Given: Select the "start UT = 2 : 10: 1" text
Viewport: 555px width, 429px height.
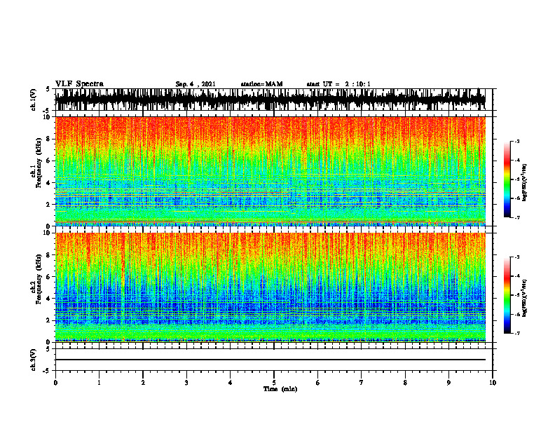Looking at the screenshot, I should click(x=338, y=84).
